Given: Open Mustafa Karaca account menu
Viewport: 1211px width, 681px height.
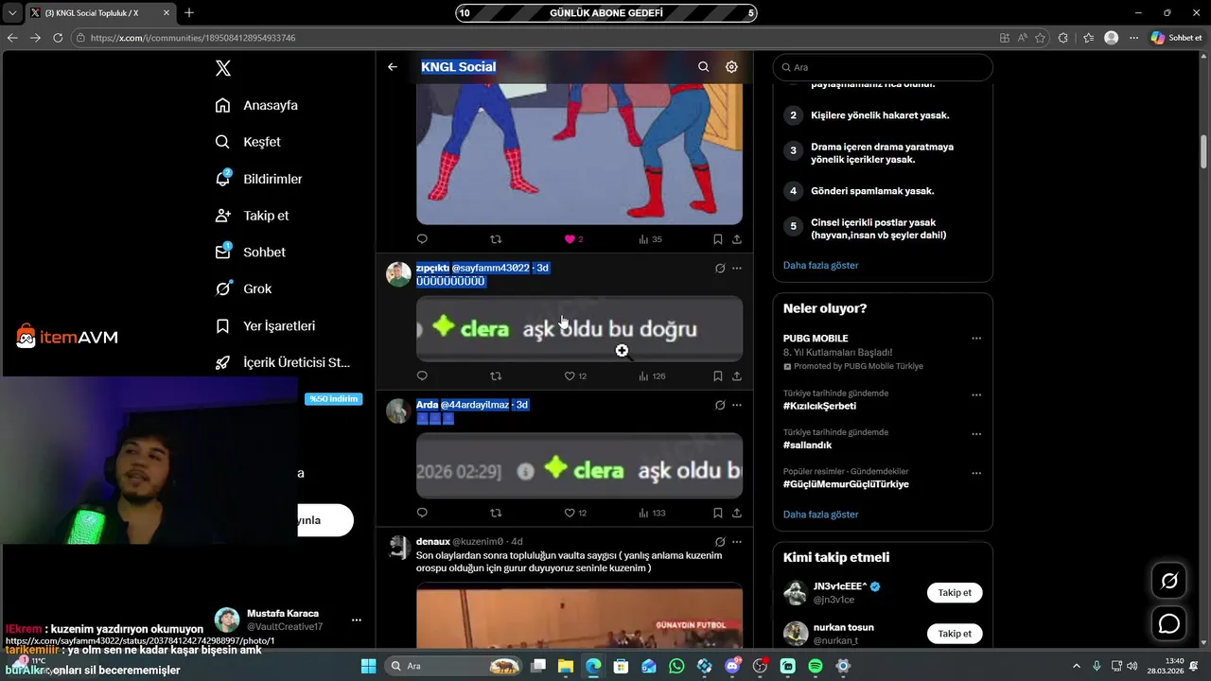Looking at the screenshot, I should coord(290,620).
